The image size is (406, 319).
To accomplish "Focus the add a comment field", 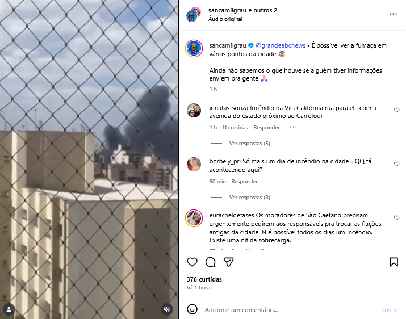I will pyautogui.click(x=290, y=310).
